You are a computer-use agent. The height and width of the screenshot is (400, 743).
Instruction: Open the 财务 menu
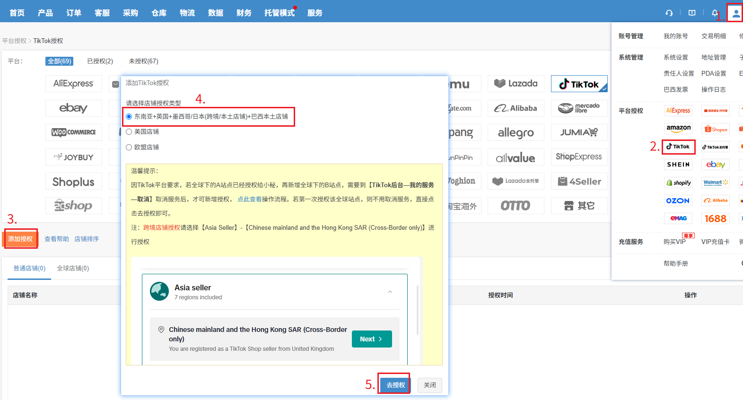pyautogui.click(x=244, y=13)
